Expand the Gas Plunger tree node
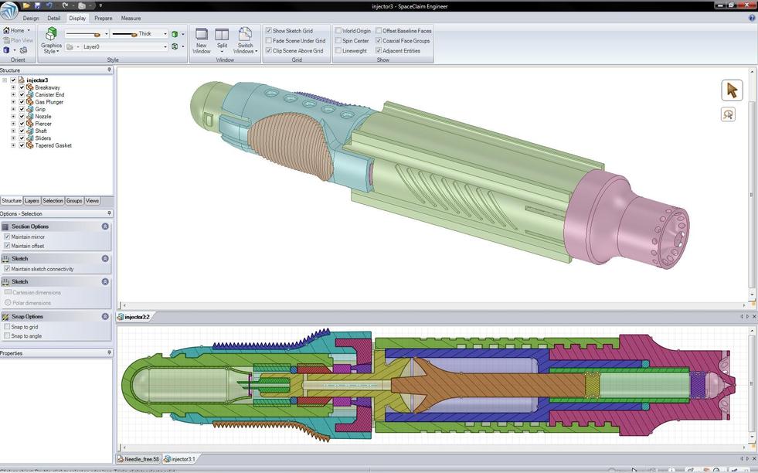This screenshot has height=473, width=758. 13,102
